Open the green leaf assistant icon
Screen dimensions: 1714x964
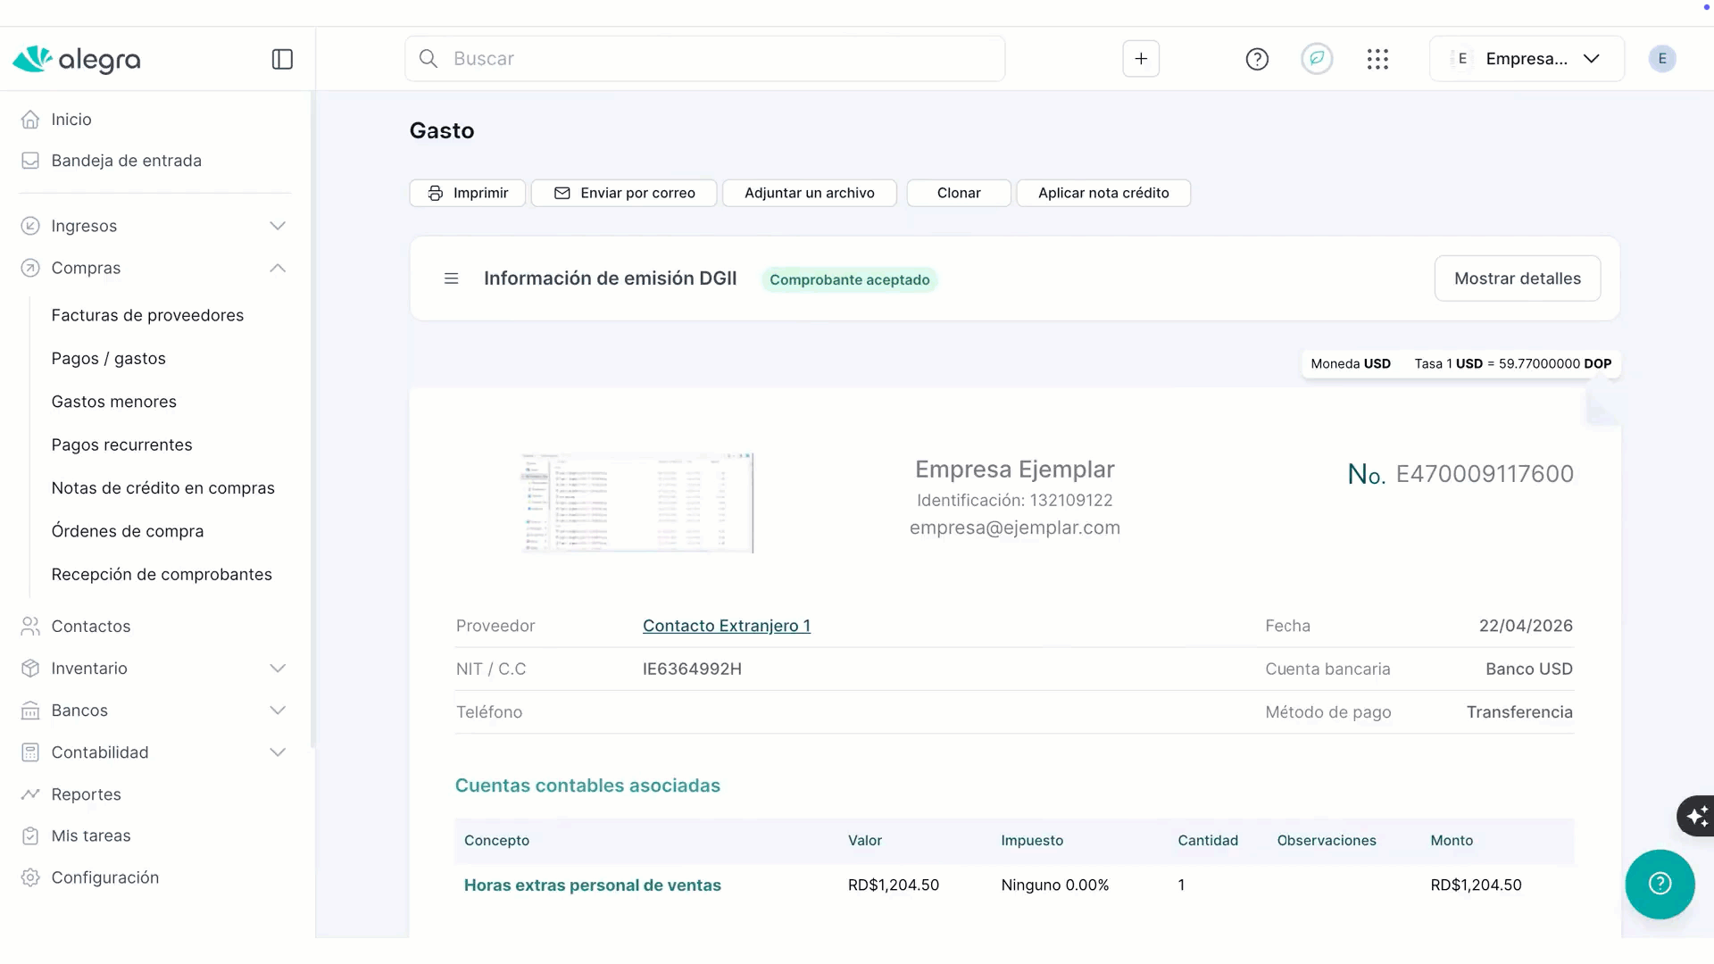[1317, 59]
